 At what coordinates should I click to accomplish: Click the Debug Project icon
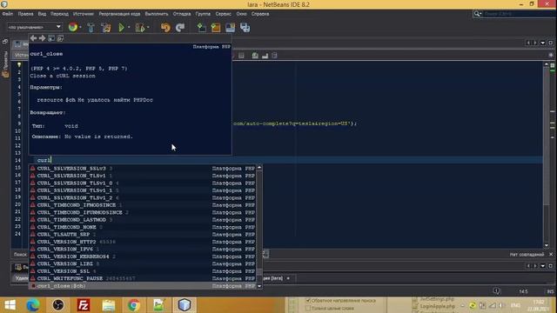tap(140, 27)
